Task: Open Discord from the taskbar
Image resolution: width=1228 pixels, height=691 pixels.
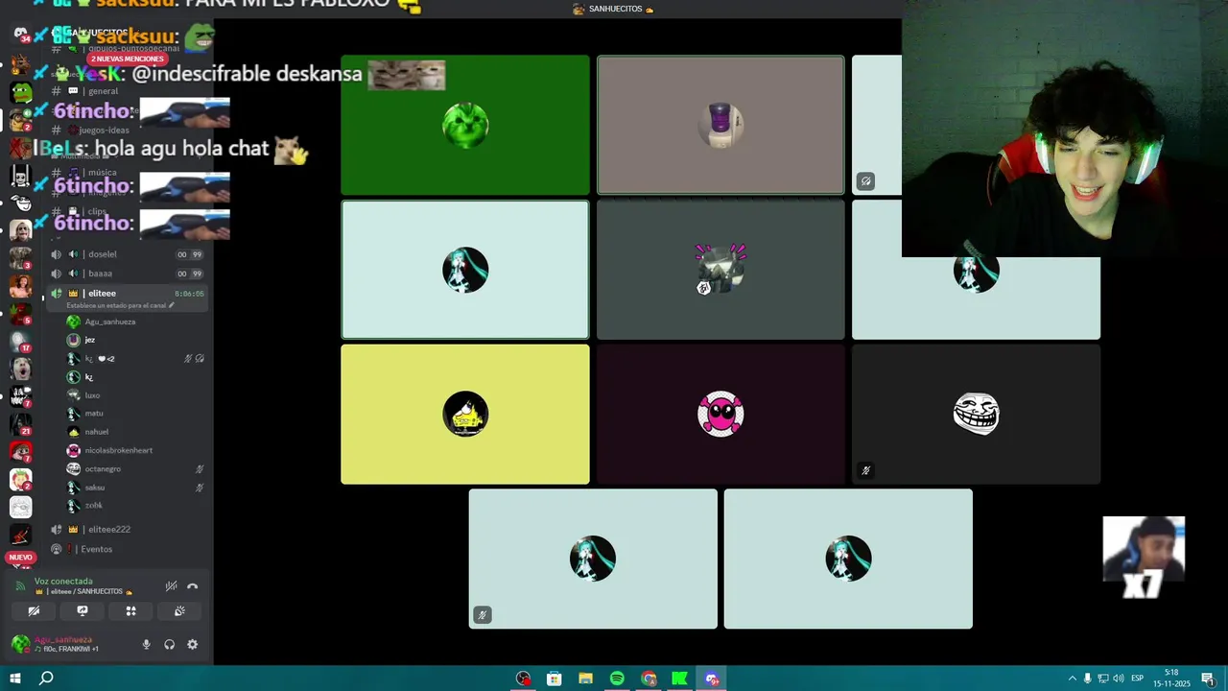Action: pyautogui.click(x=712, y=679)
